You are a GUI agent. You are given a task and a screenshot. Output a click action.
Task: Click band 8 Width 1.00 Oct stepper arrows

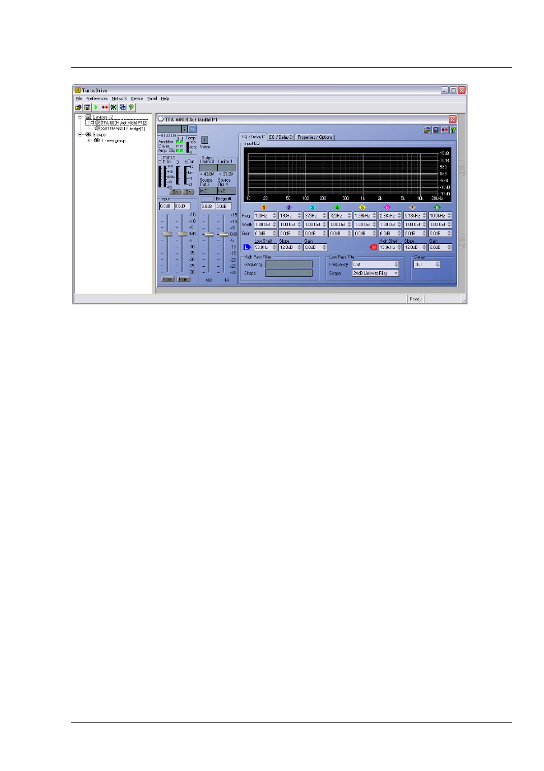tap(449, 224)
